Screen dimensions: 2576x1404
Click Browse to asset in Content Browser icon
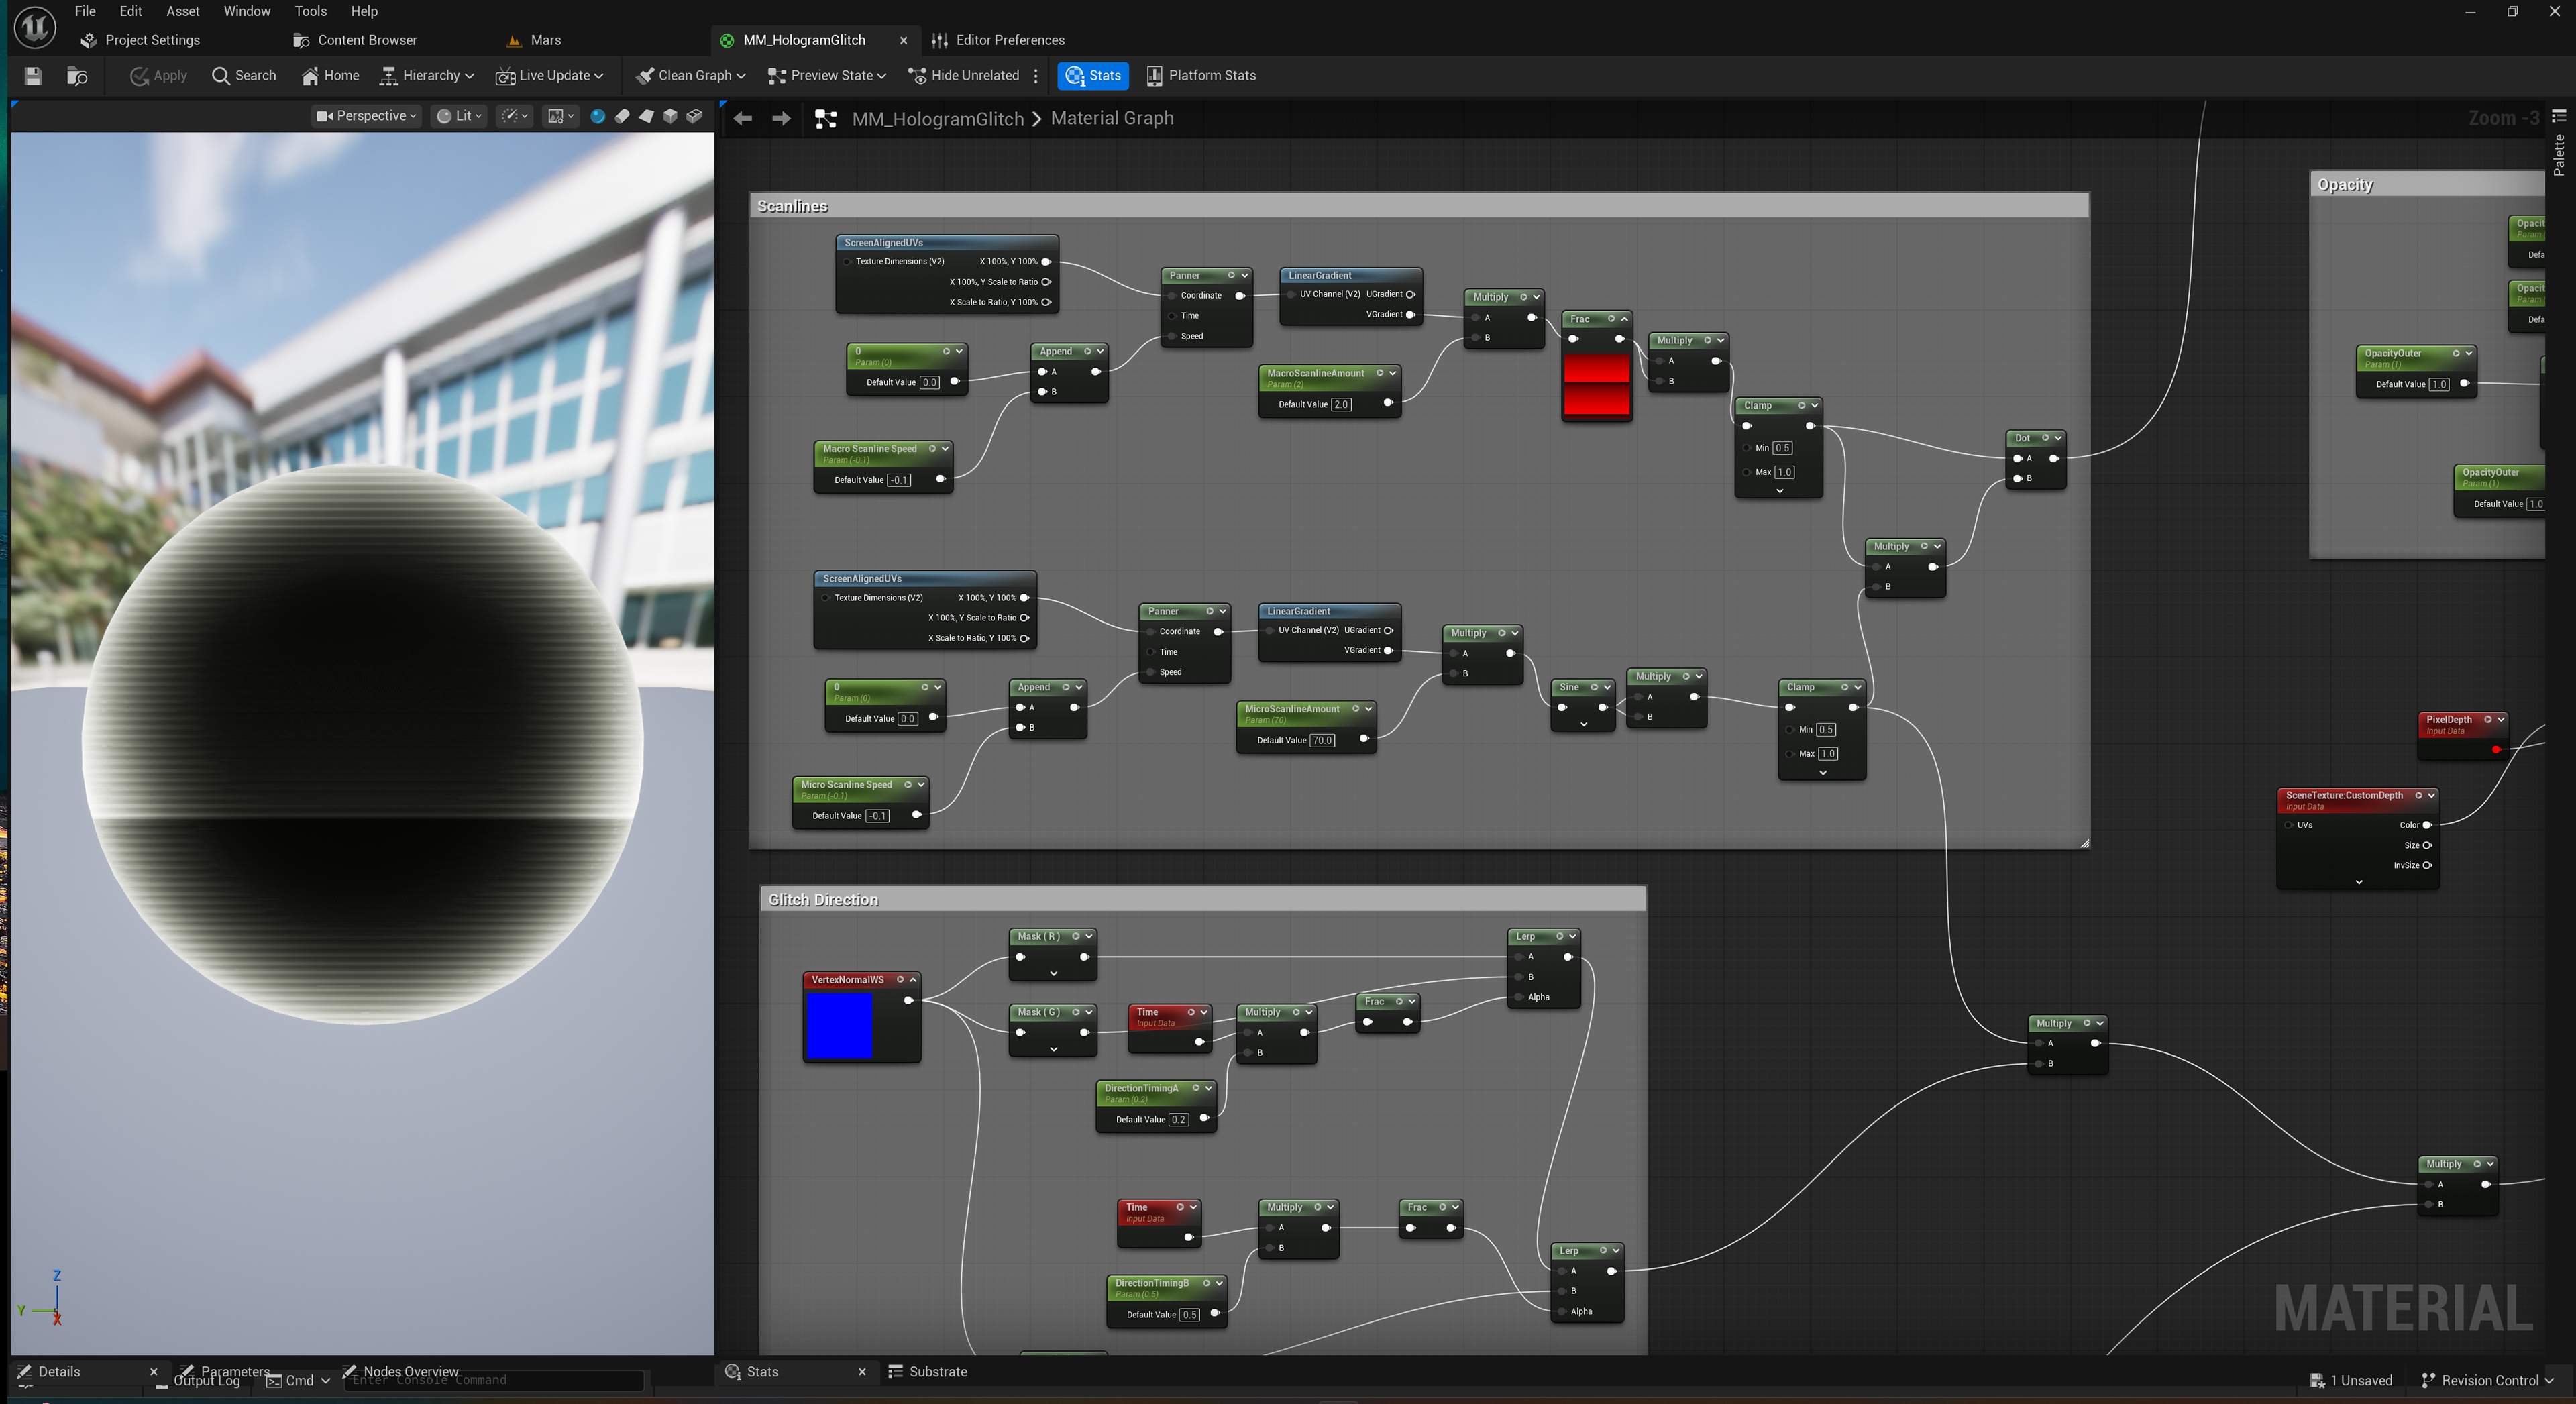[x=77, y=76]
